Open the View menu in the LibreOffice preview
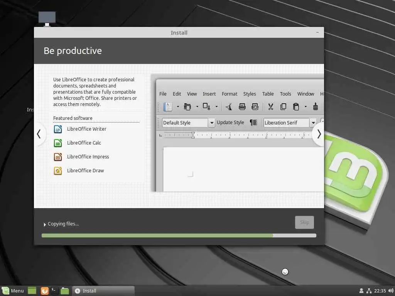The height and width of the screenshot is (296, 395). (x=192, y=94)
